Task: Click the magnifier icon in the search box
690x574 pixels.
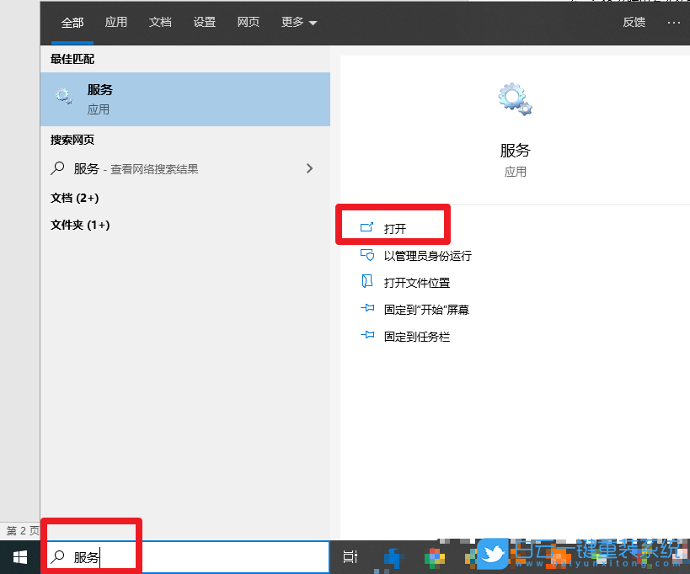Action: [x=58, y=557]
